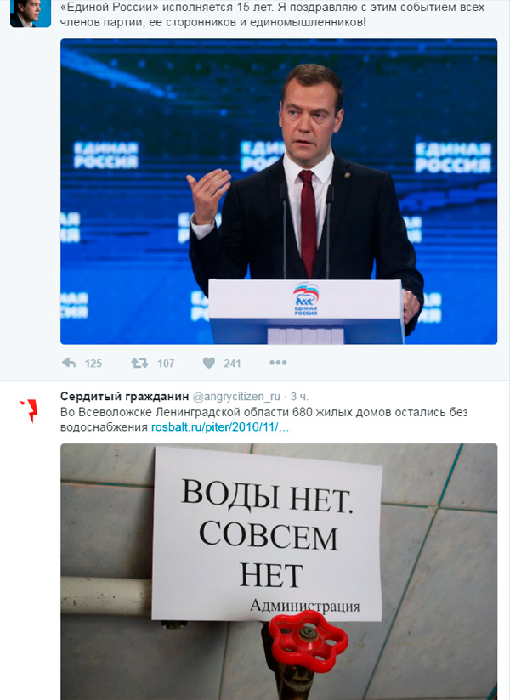Open the three-dots more options menu

click(x=278, y=363)
